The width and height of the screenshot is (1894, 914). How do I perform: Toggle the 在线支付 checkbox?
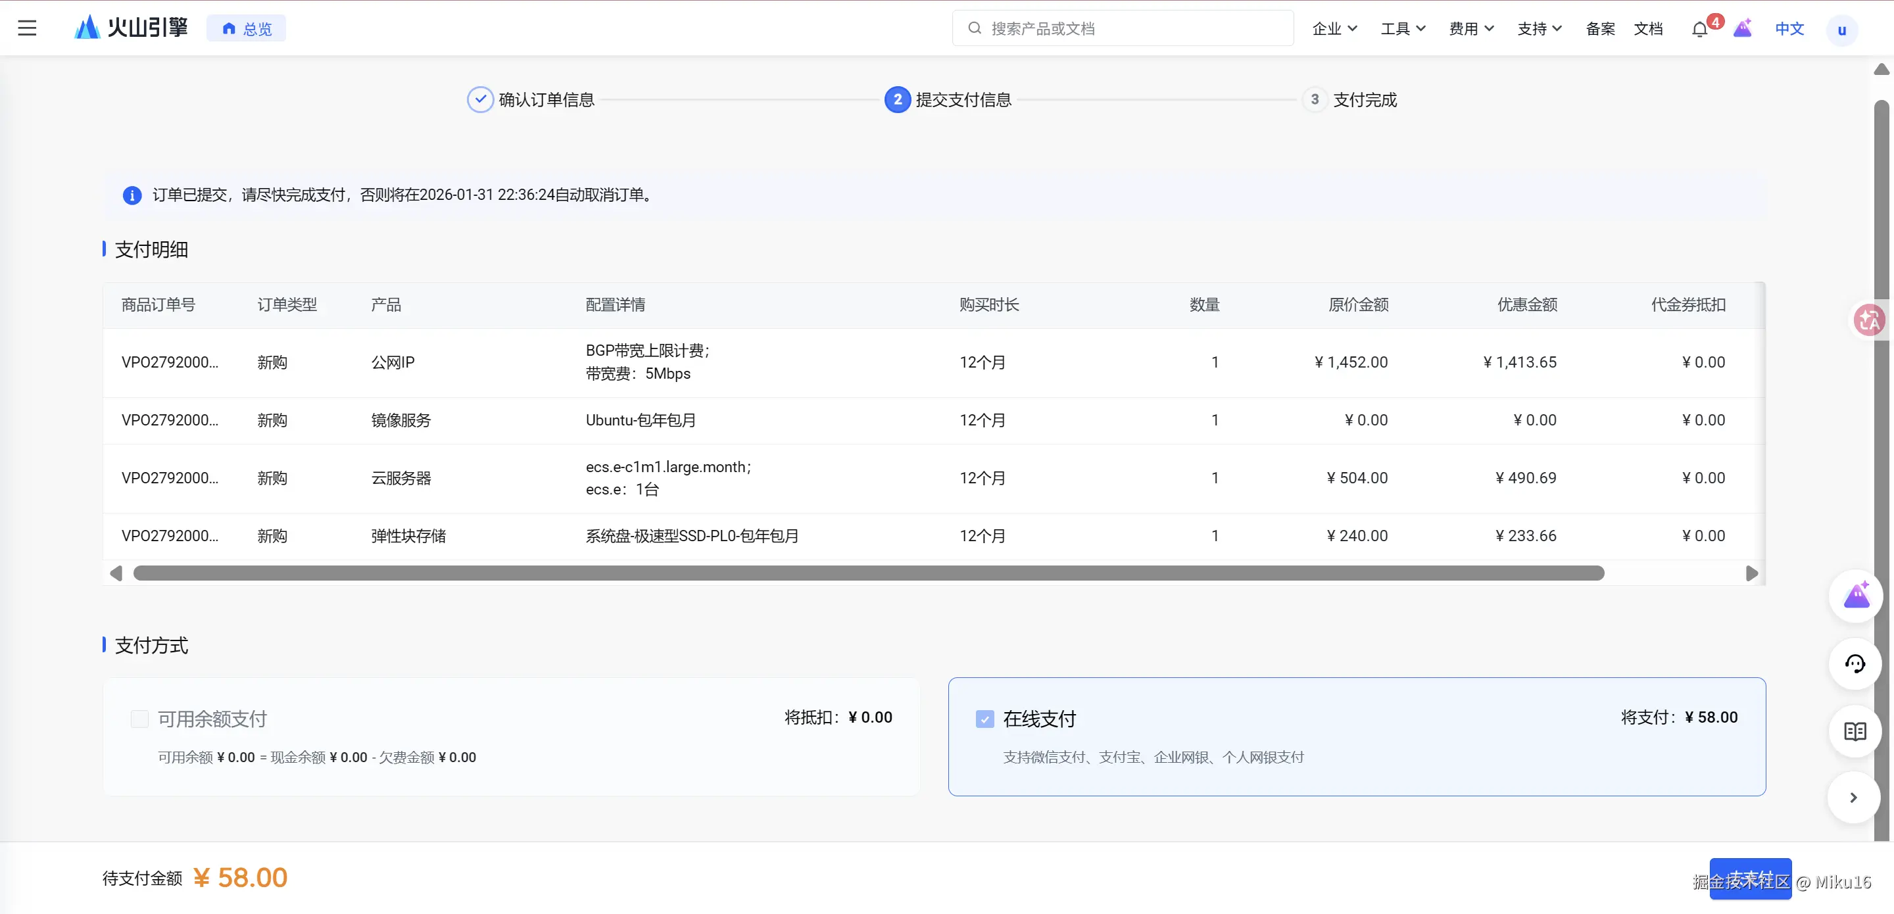pos(984,719)
